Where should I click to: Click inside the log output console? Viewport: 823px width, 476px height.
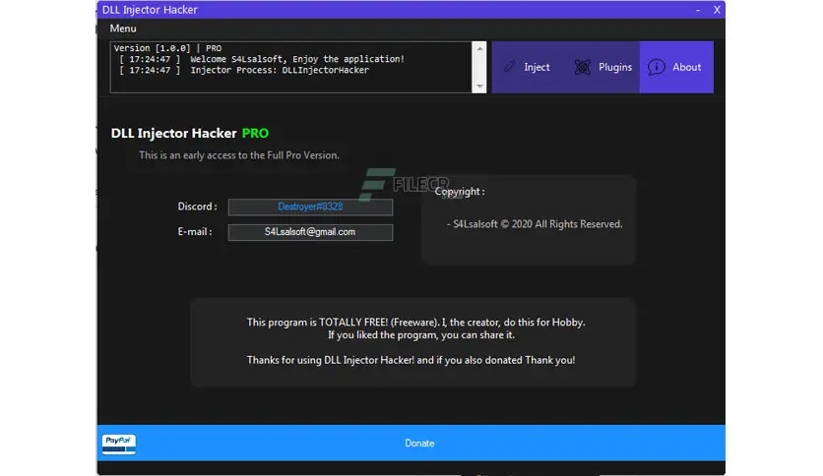[x=290, y=67]
